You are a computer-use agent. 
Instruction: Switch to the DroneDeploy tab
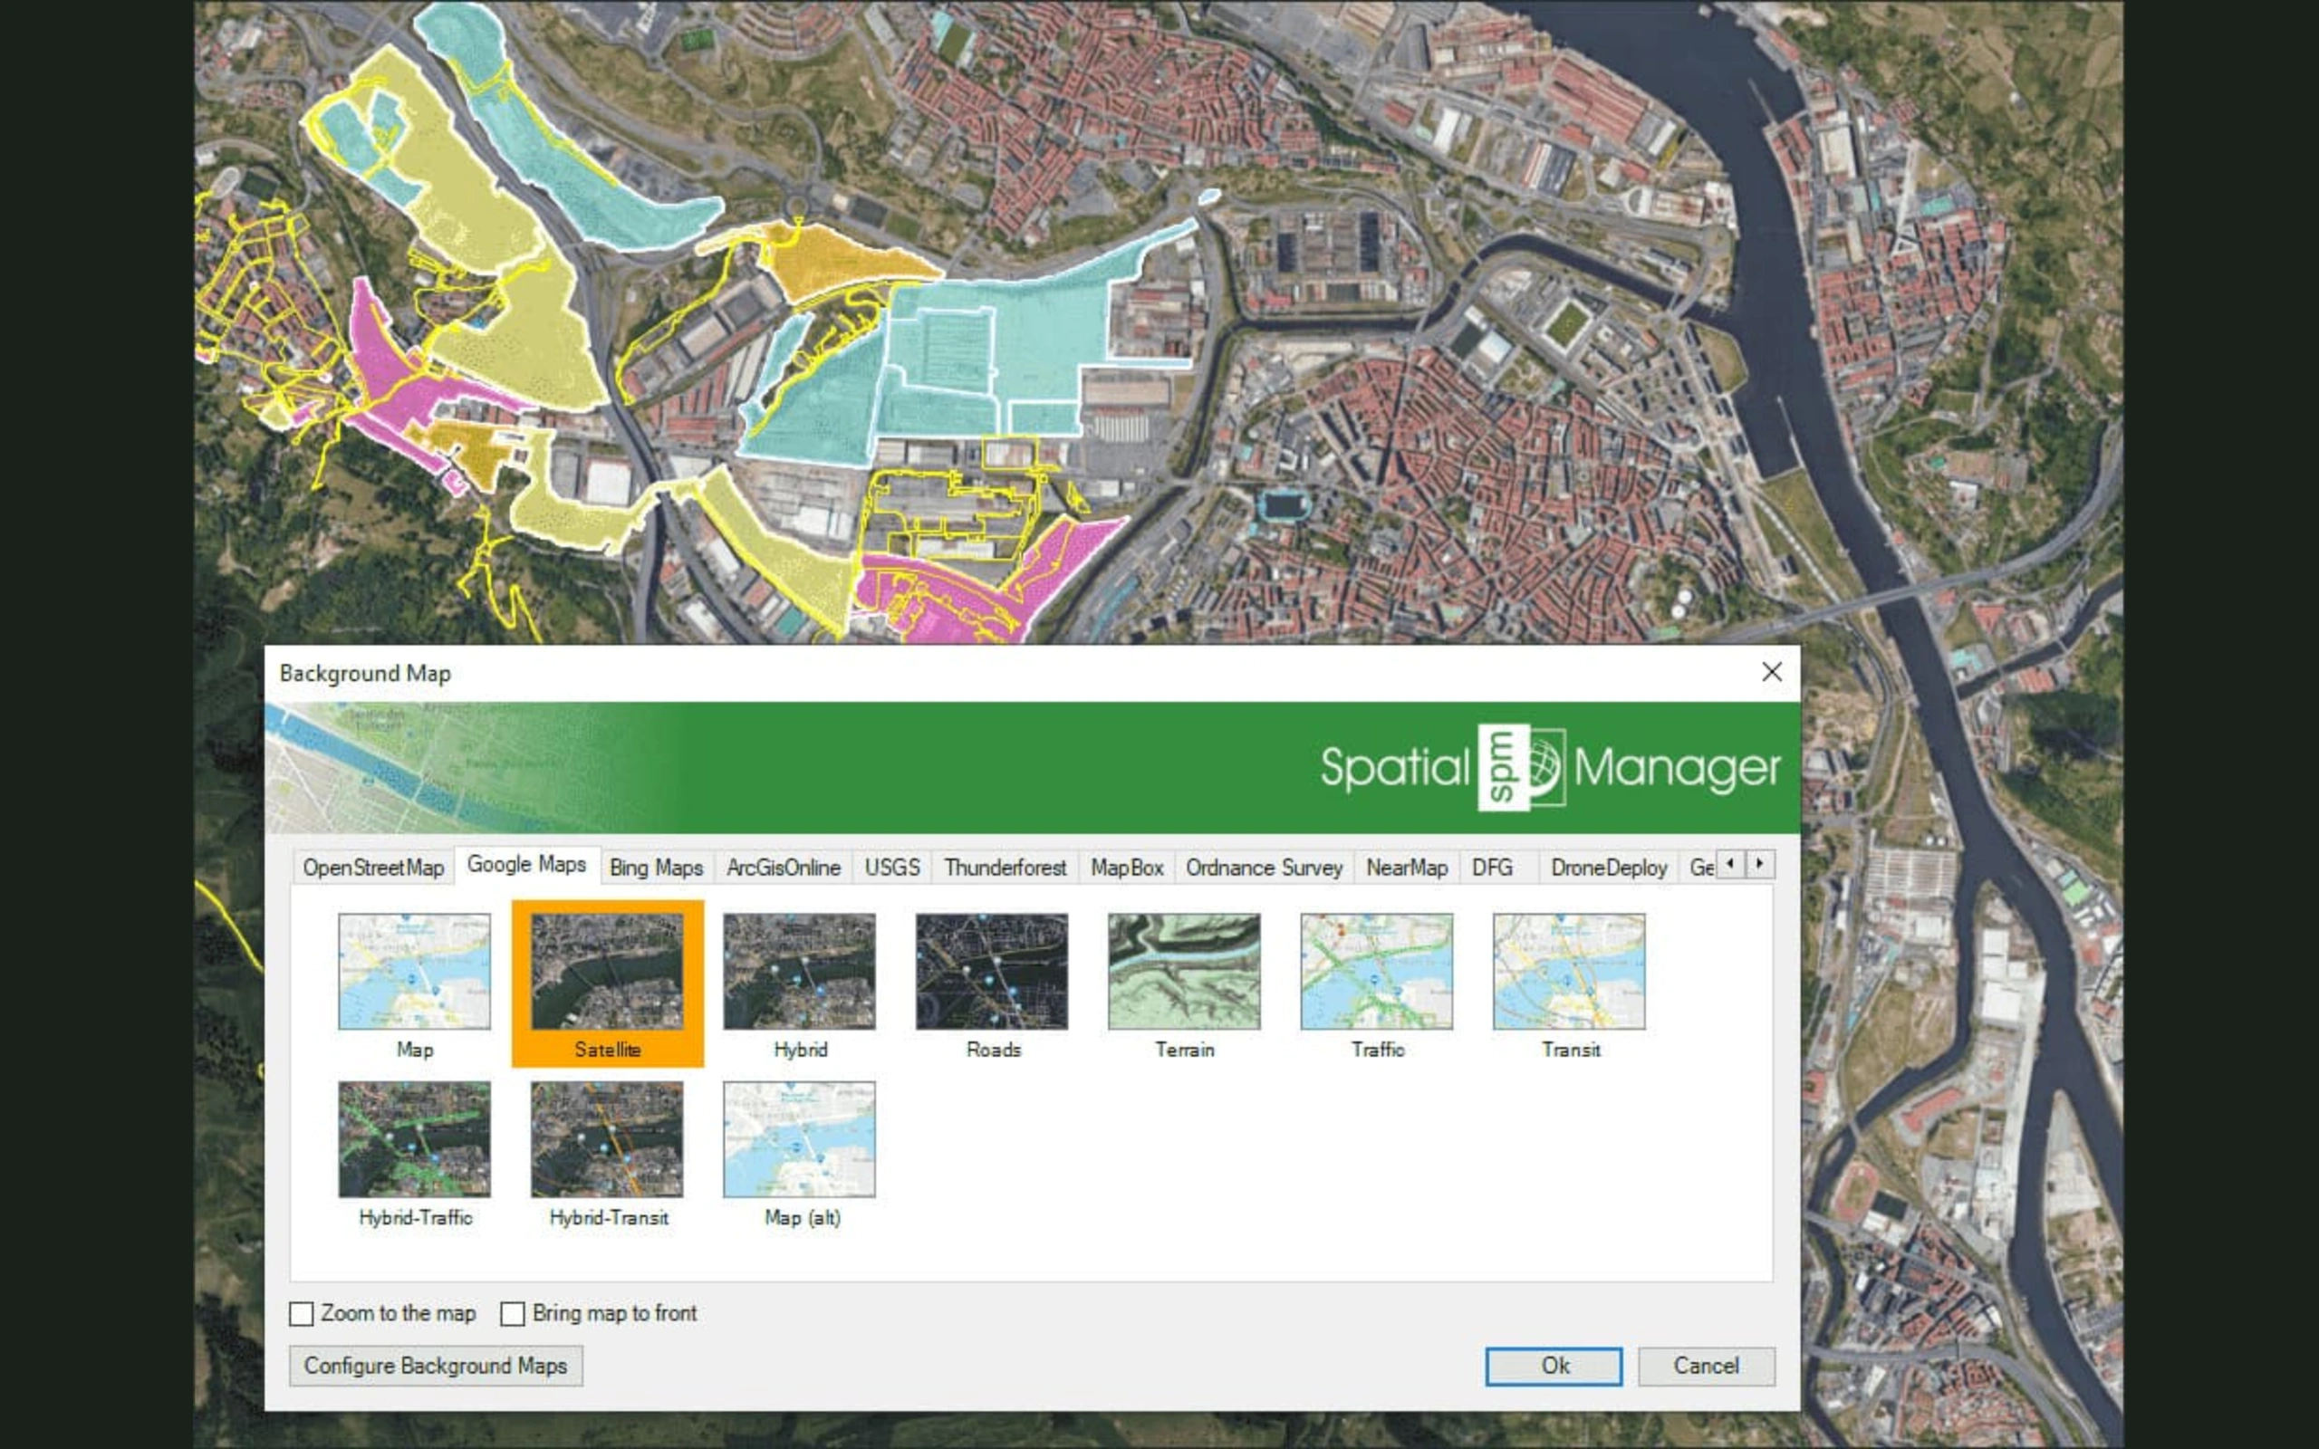click(x=1609, y=868)
